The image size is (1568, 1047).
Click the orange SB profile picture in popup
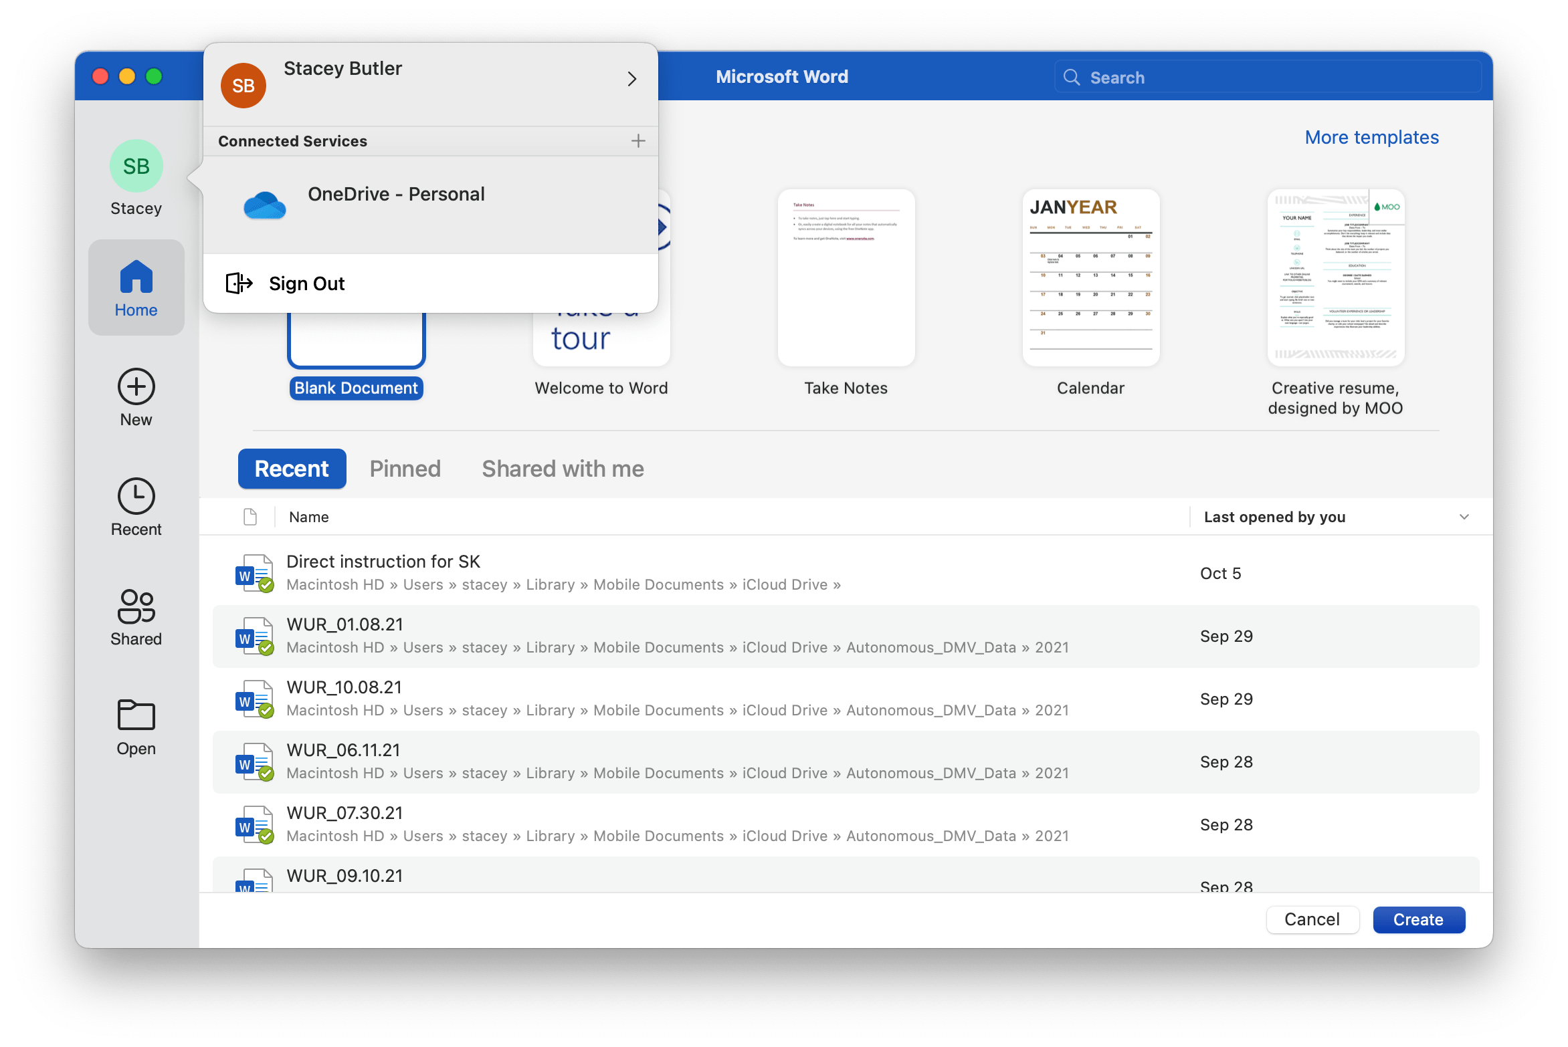(243, 86)
